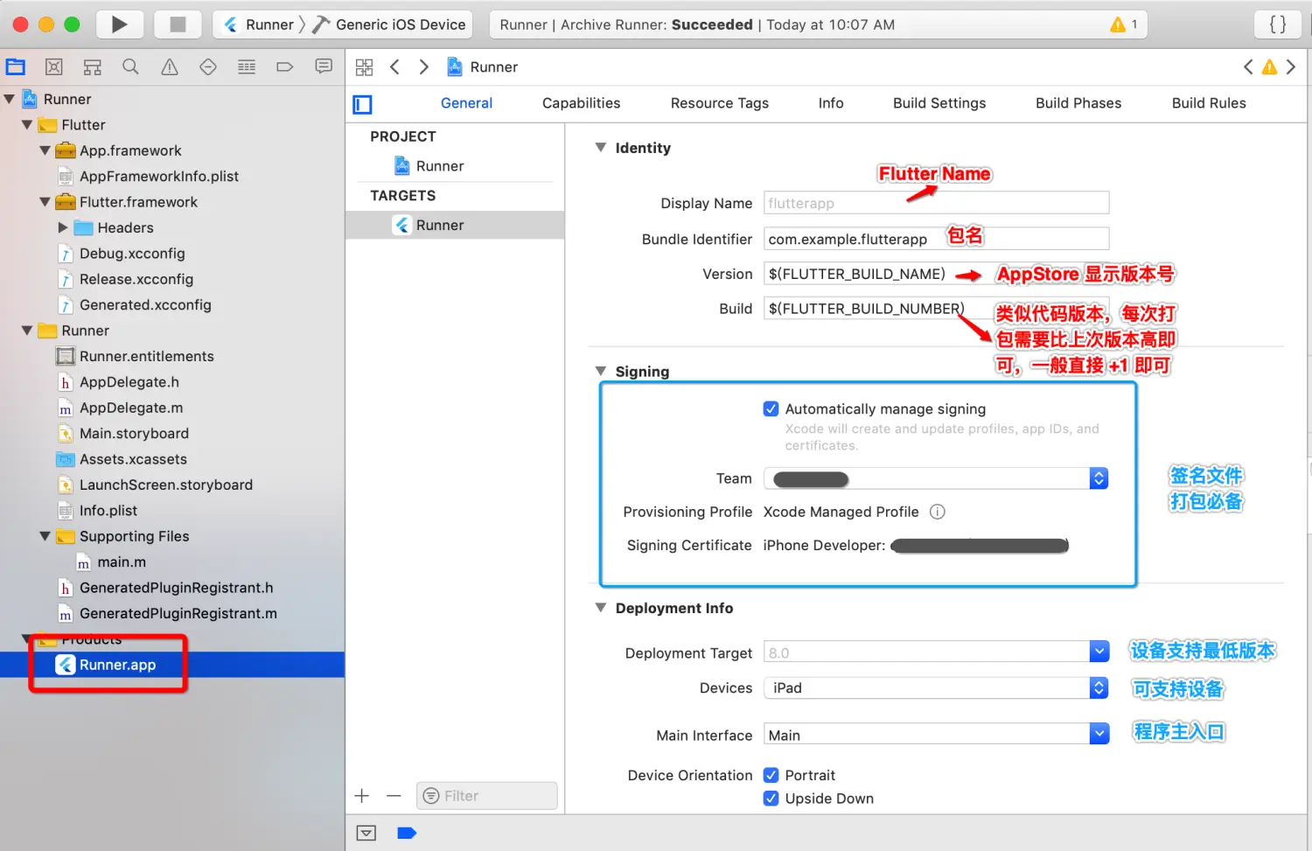
Task: Collapse the Supporting Files group
Action: click(45, 536)
